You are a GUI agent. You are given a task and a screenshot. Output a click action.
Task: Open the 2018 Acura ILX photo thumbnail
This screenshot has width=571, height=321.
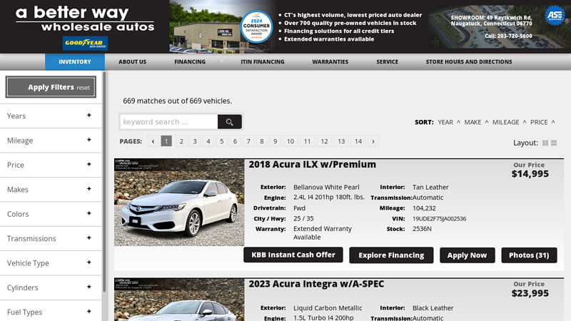pyautogui.click(x=179, y=203)
